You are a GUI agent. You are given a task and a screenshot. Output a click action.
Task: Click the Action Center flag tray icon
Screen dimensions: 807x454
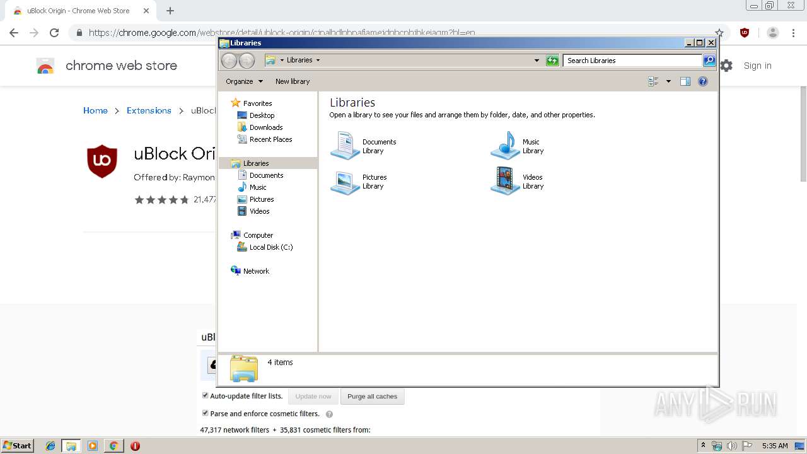point(747,446)
